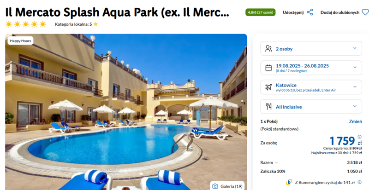This screenshot has width=369, height=190.
Task: Click the fork and knife meal icon
Action: click(x=268, y=107)
